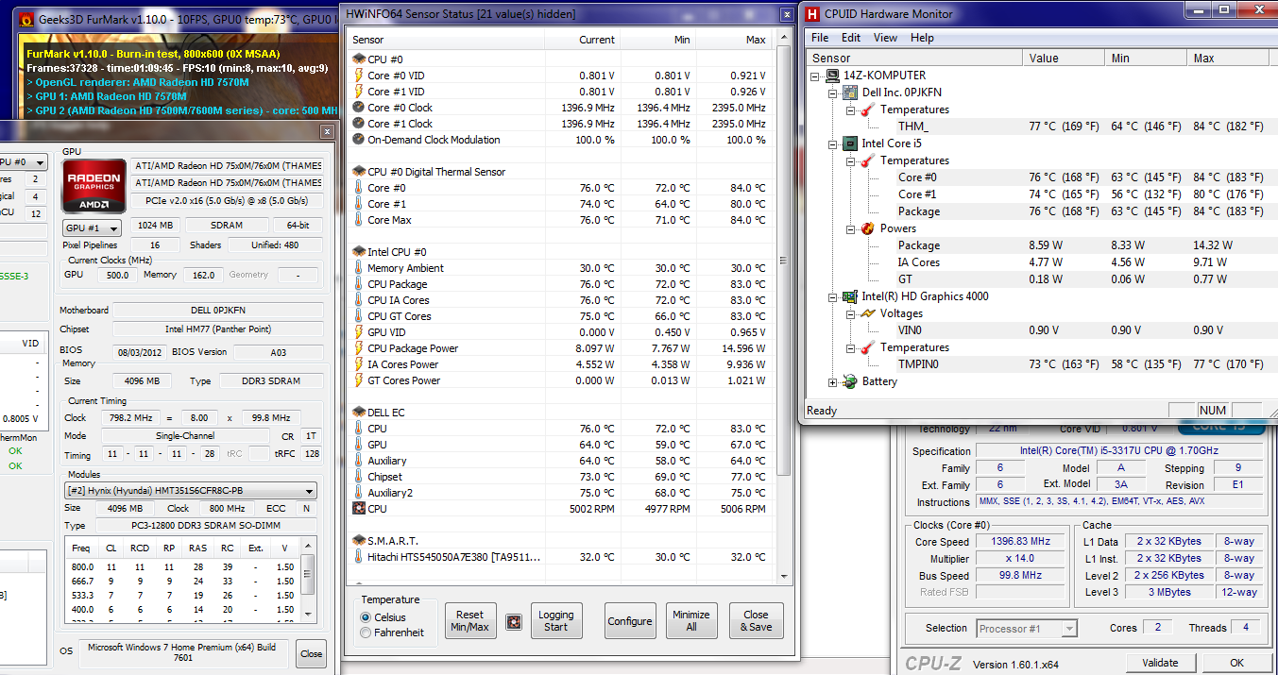Collapse the 14Z-KOMPUTER tree node
Image resolution: width=1278 pixels, height=675 pixels.
(x=816, y=76)
